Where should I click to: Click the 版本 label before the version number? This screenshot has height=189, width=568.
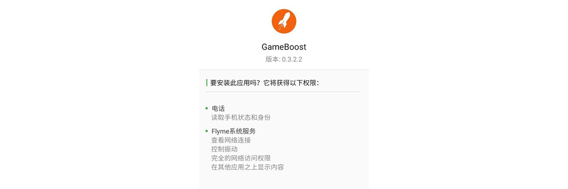click(272, 60)
